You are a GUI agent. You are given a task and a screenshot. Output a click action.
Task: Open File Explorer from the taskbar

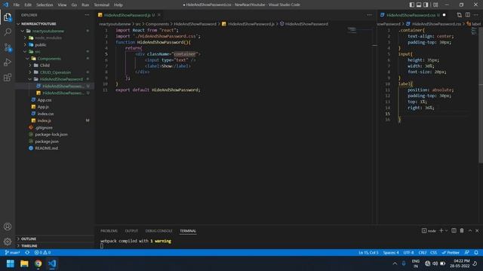24,263
